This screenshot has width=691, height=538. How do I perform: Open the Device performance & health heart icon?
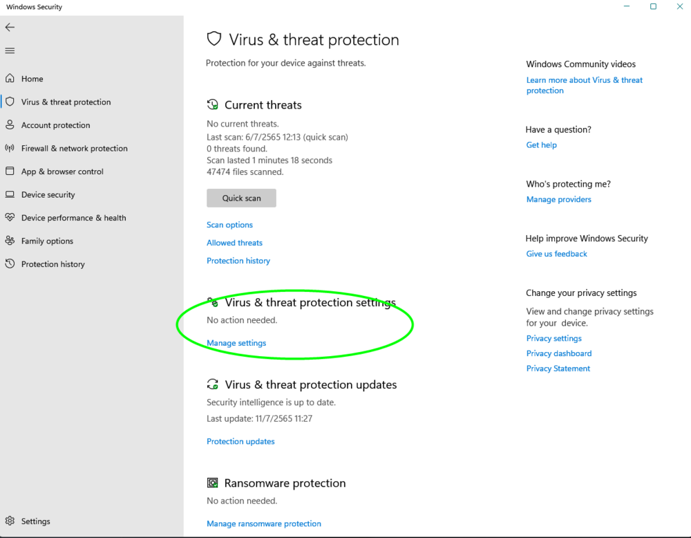click(10, 218)
